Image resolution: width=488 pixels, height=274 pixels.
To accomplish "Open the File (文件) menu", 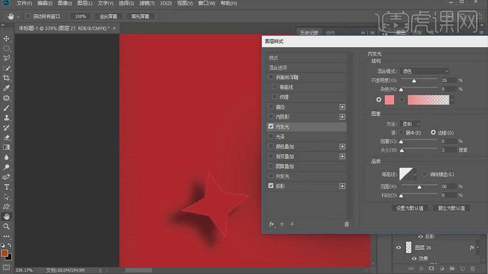I will pyautogui.click(x=24, y=3).
